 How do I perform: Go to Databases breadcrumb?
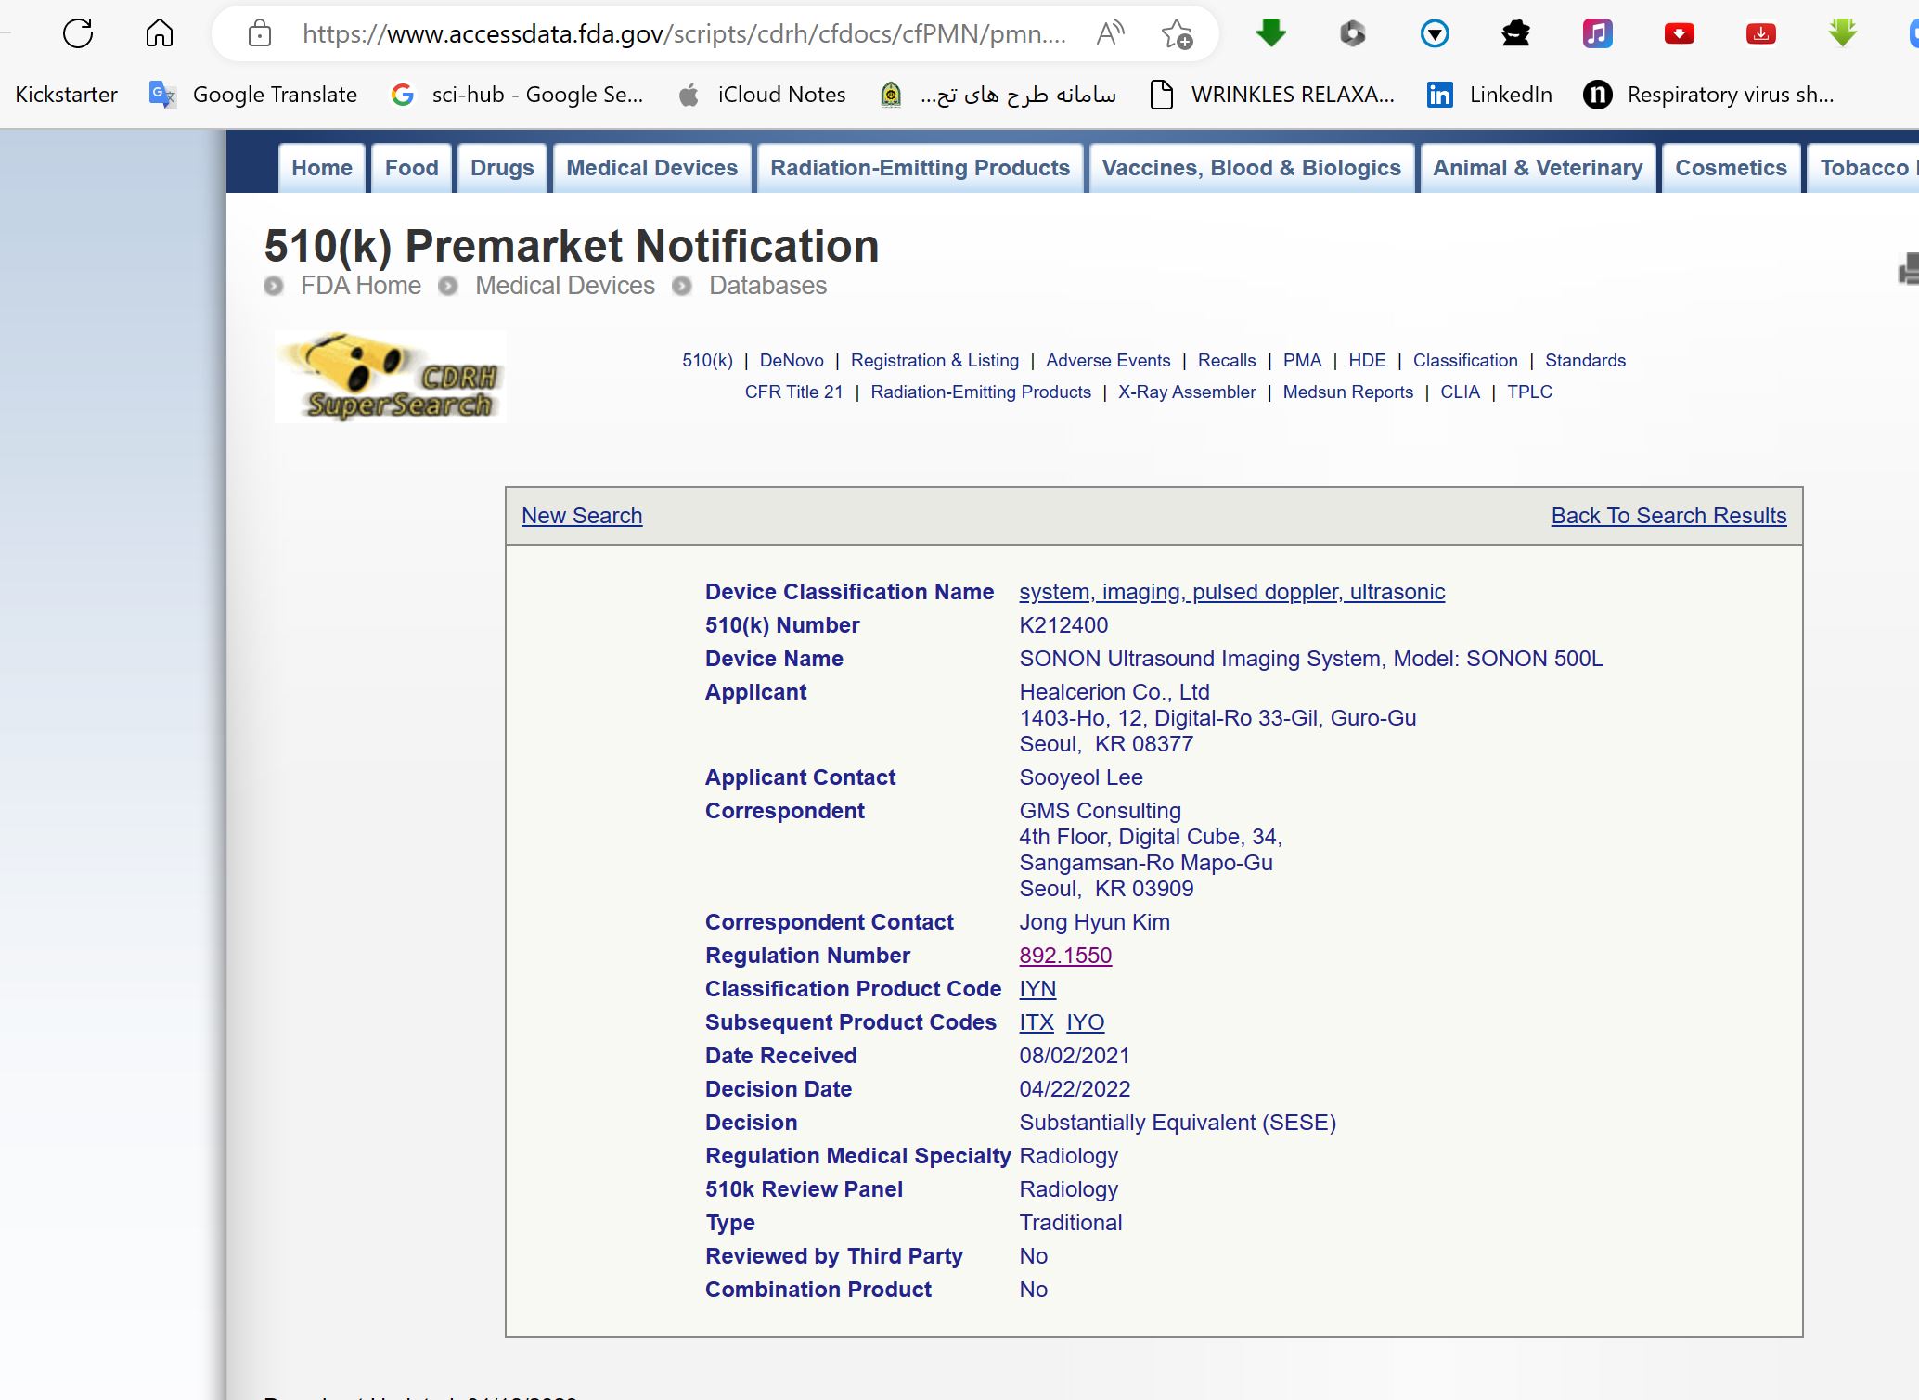(x=767, y=286)
